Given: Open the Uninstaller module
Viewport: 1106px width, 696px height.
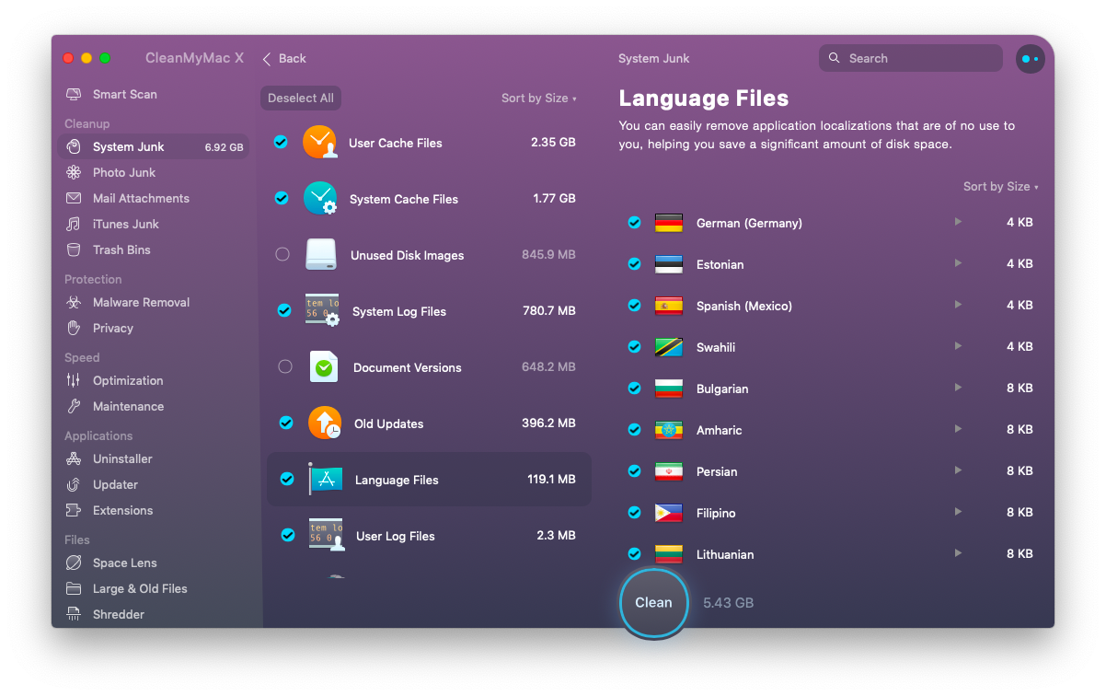Looking at the screenshot, I should coord(153,459).
